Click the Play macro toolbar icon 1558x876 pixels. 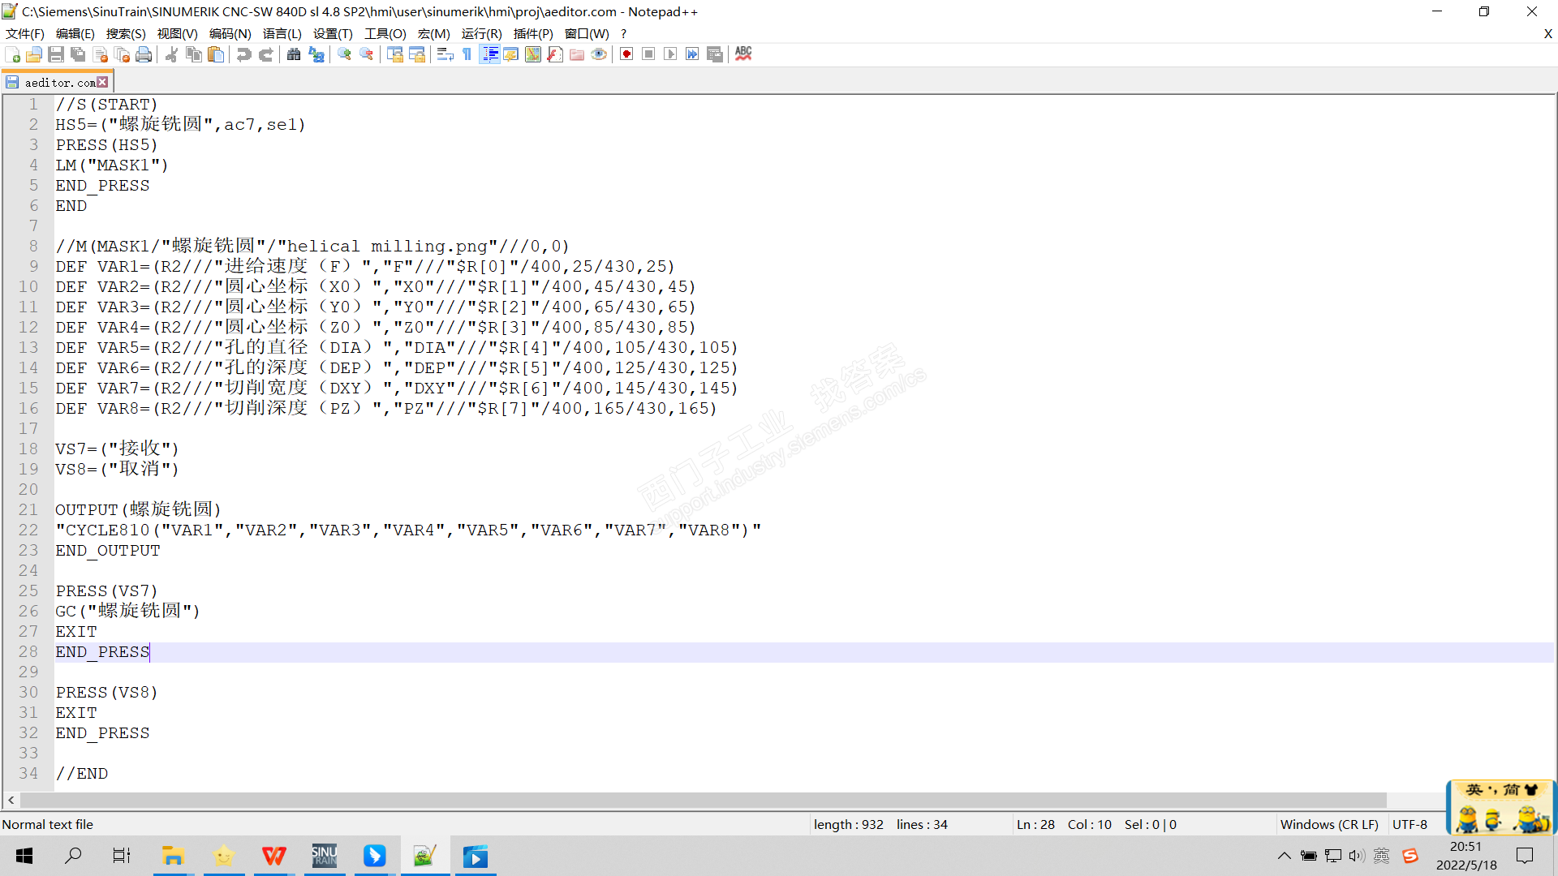pos(670,54)
